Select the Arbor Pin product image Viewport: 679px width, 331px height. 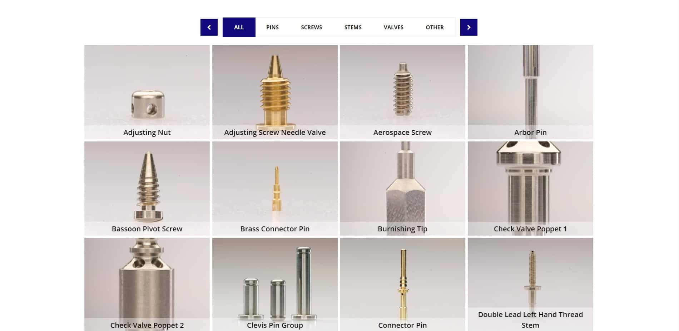tap(530, 92)
